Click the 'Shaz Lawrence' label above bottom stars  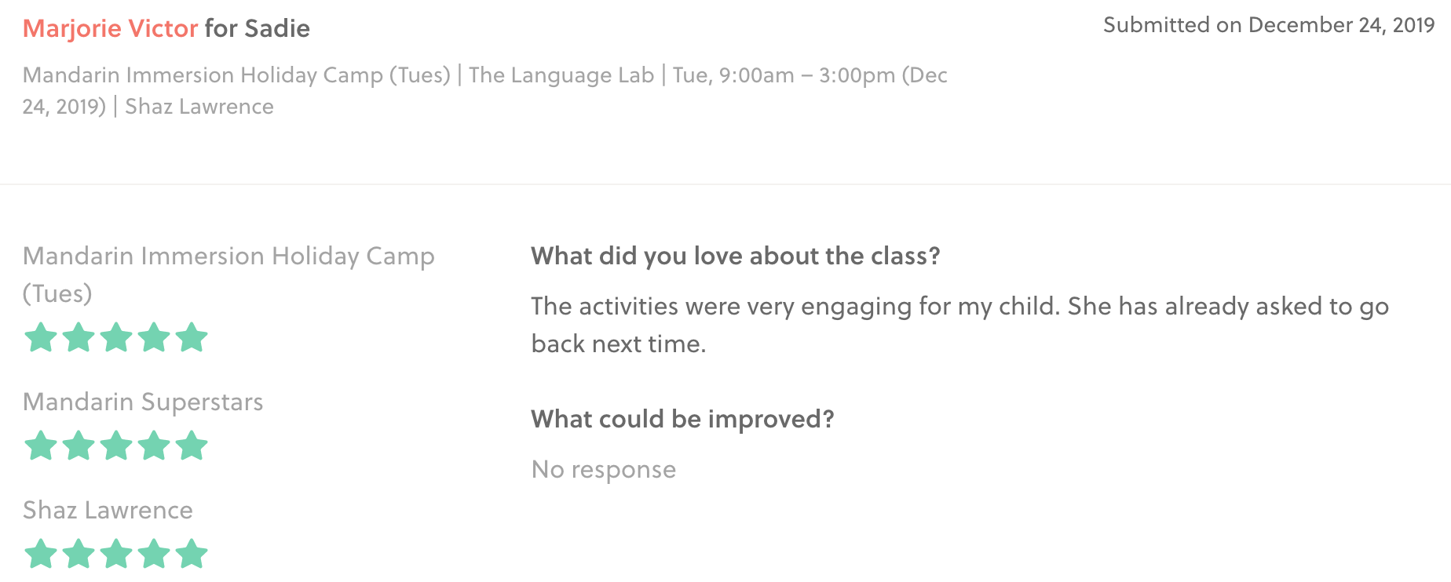pyautogui.click(x=108, y=510)
